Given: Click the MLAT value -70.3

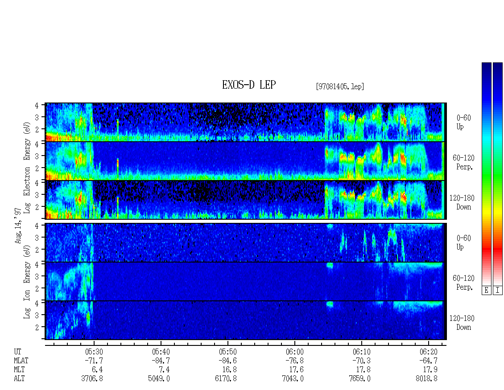Looking at the screenshot, I should point(361,361).
